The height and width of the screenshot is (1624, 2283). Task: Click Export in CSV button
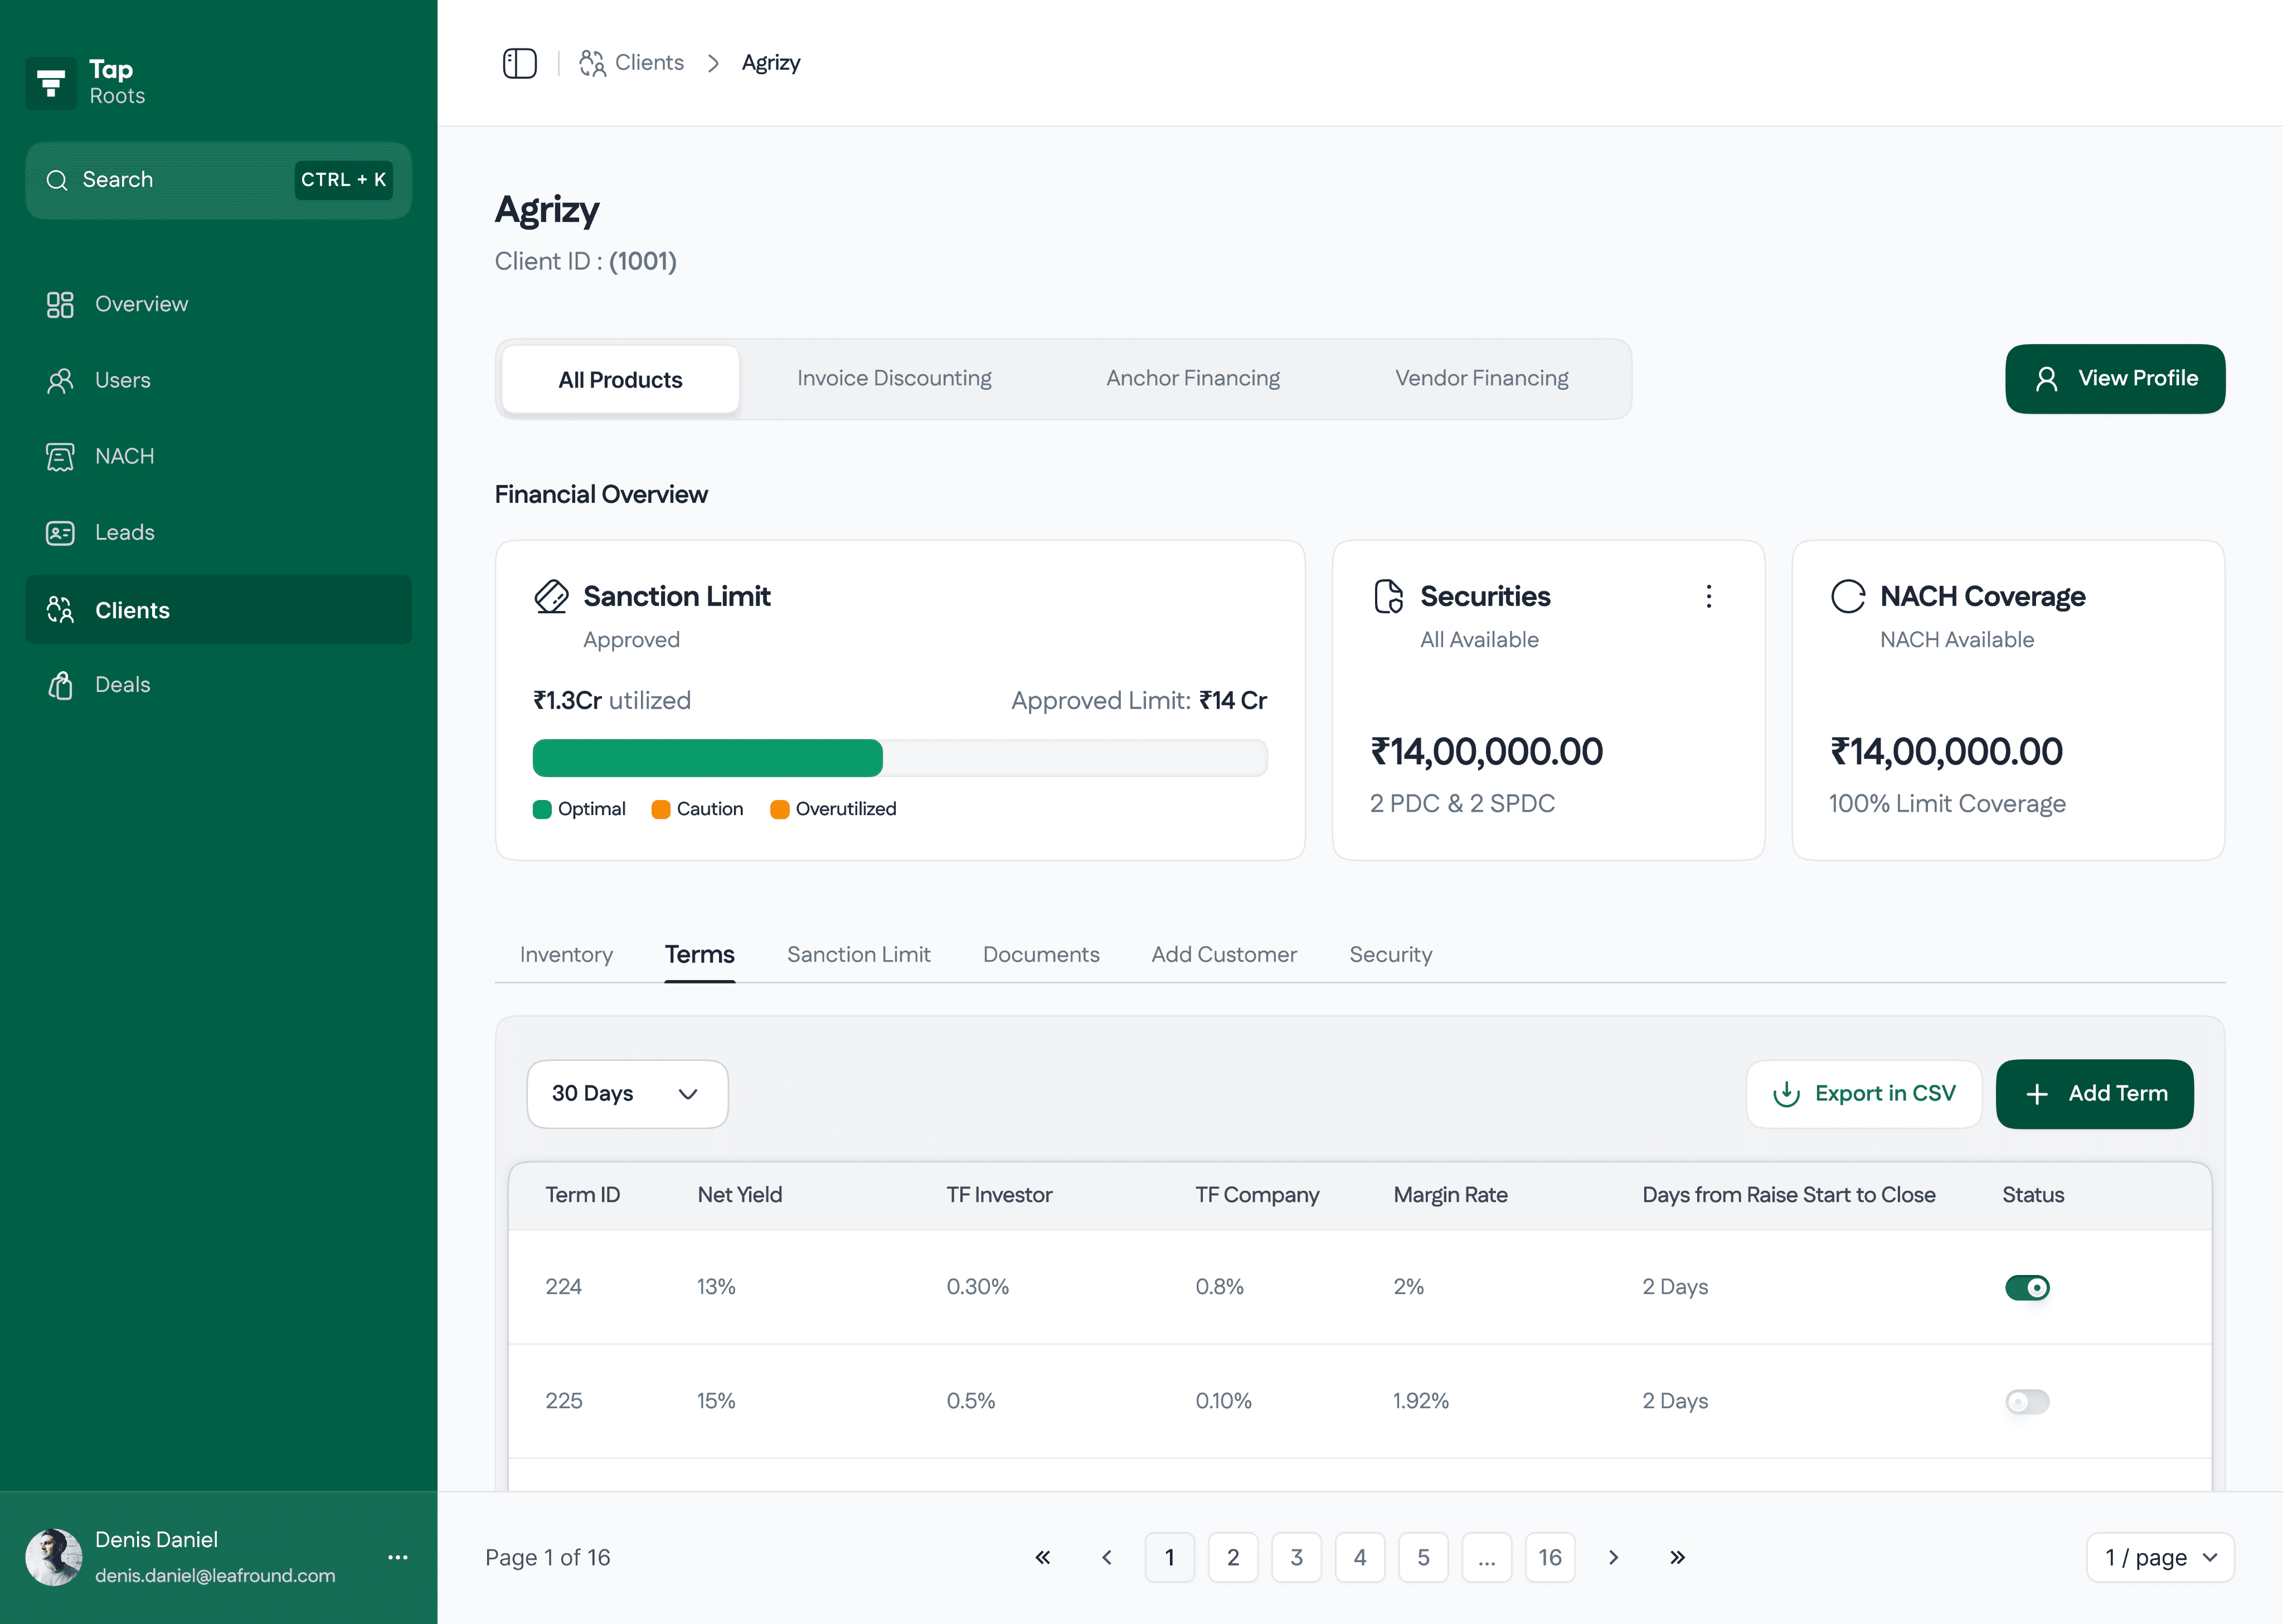point(1863,1093)
